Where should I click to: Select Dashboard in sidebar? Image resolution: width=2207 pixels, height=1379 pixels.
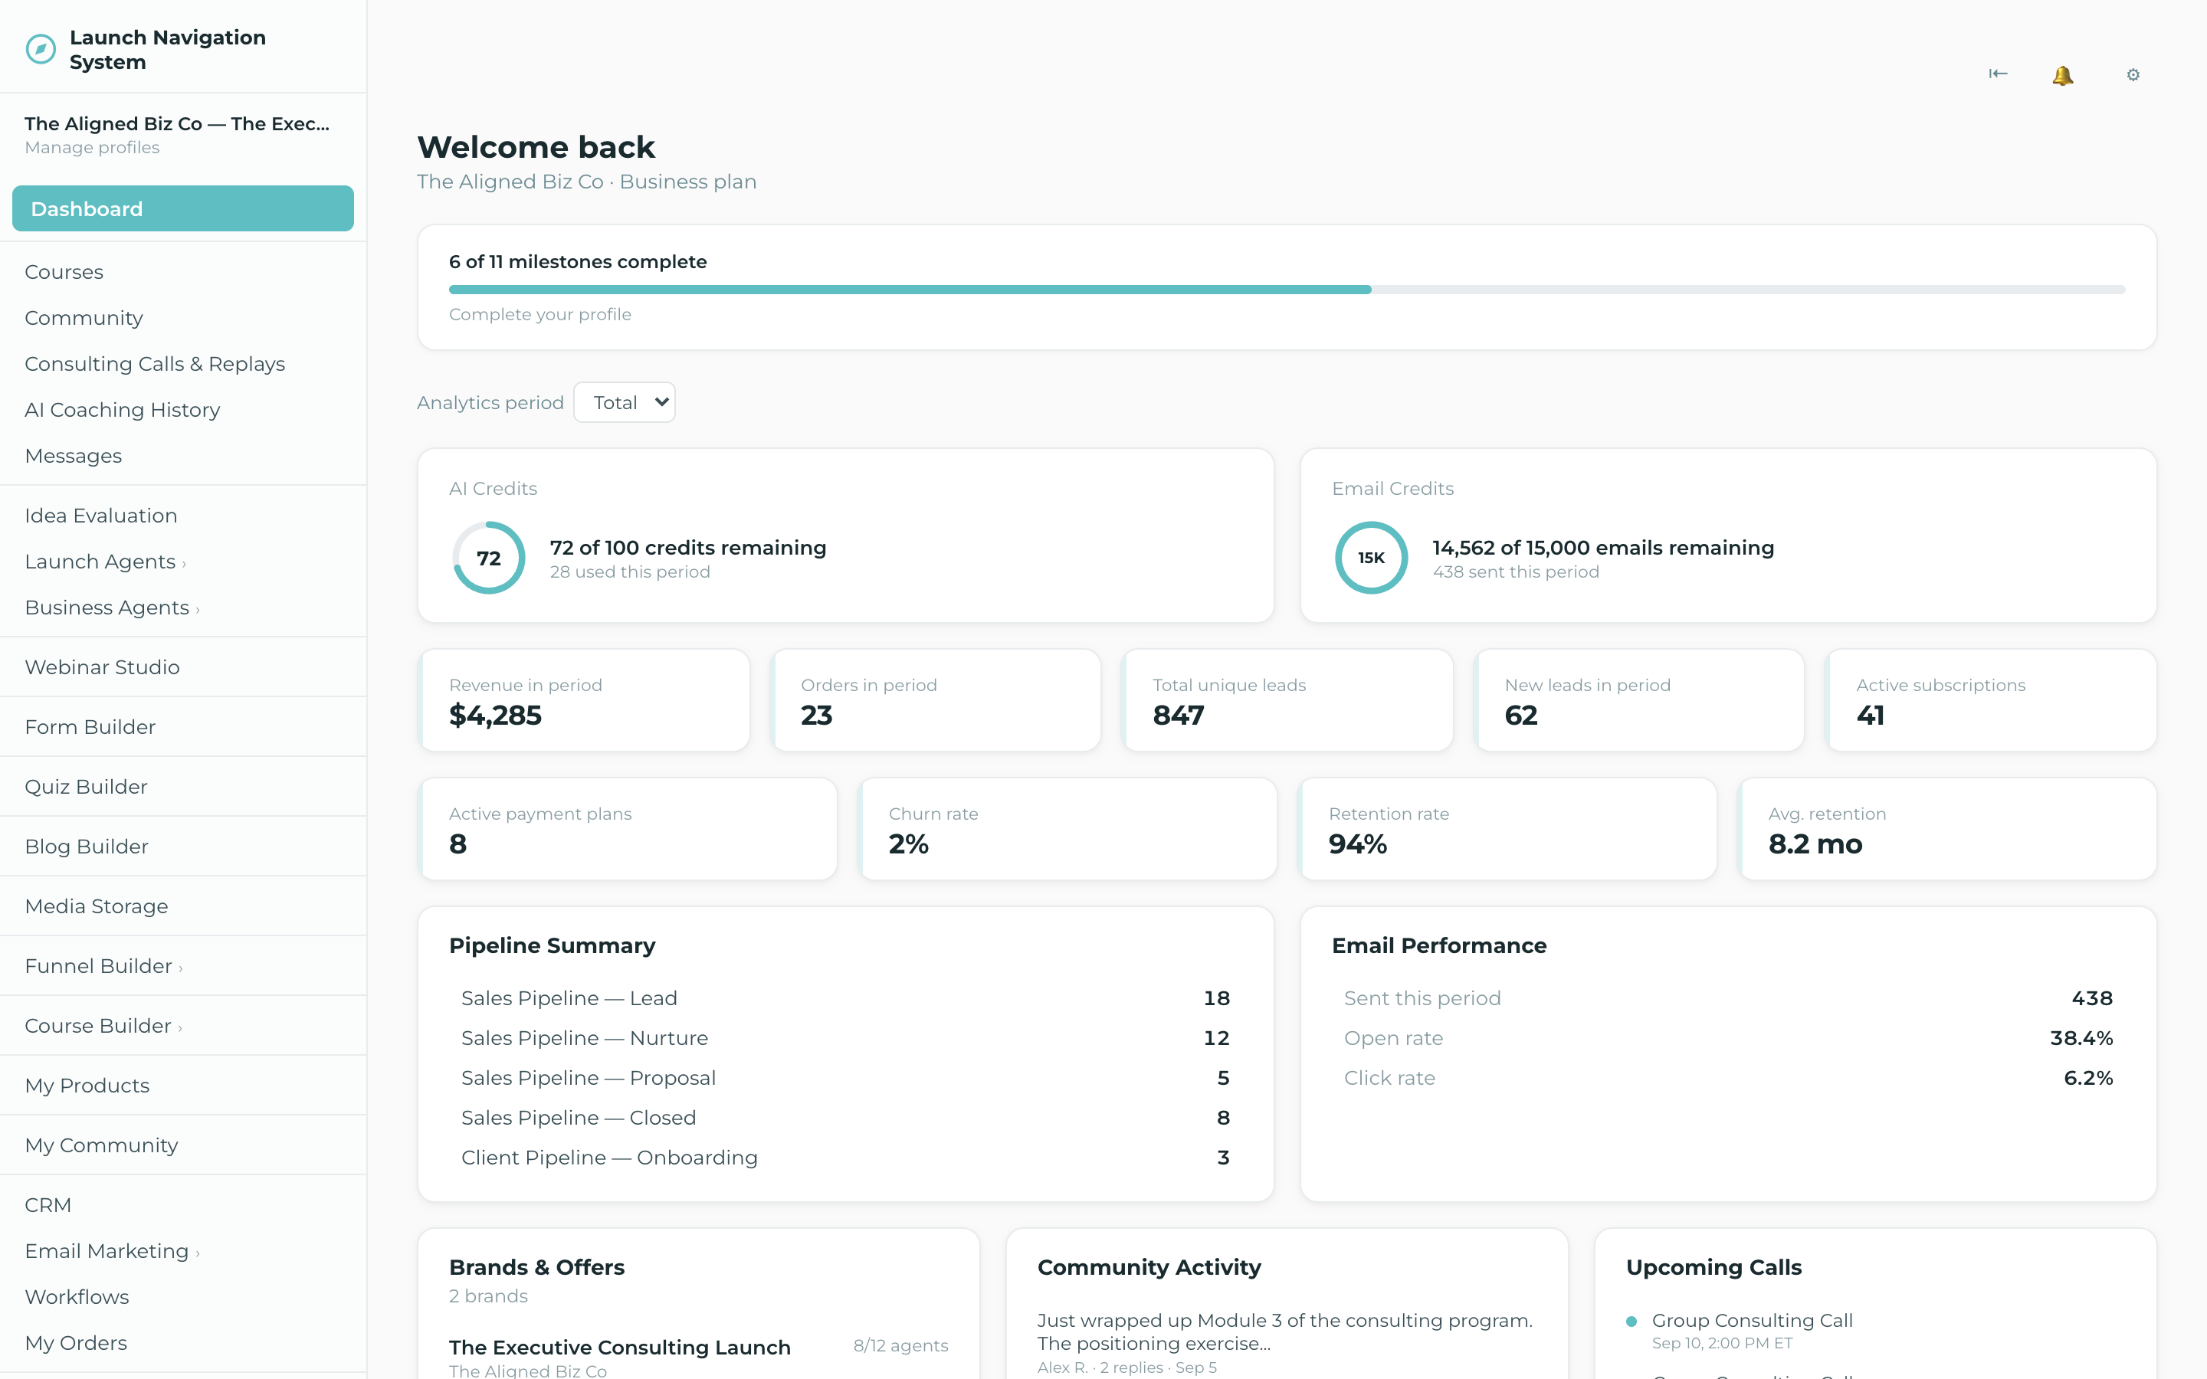[182, 209]
